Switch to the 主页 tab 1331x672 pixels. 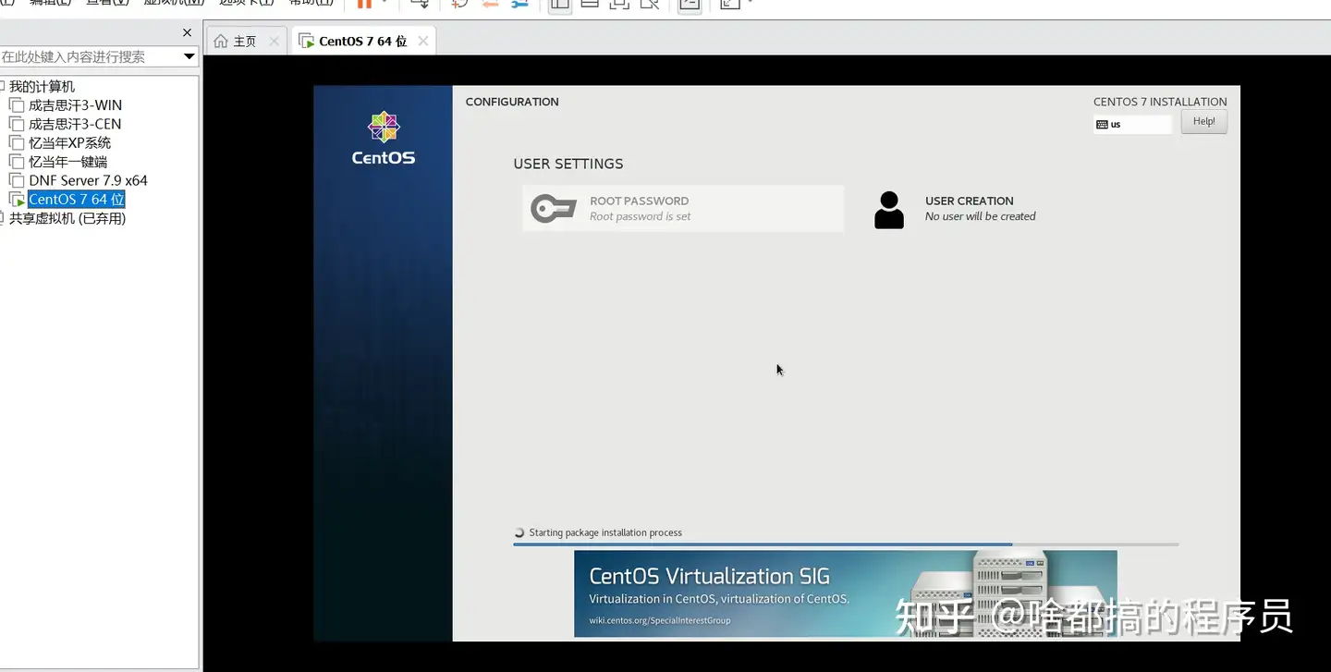pyautogui.click(x=245, y=42)
